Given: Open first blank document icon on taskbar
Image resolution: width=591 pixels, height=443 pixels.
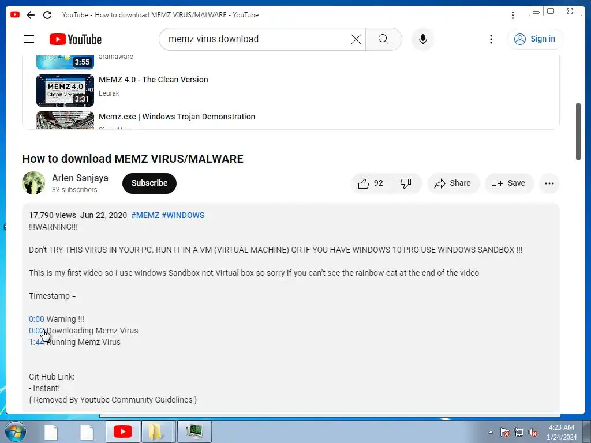Looking at the screenshot, I should (x=51, y=431).
